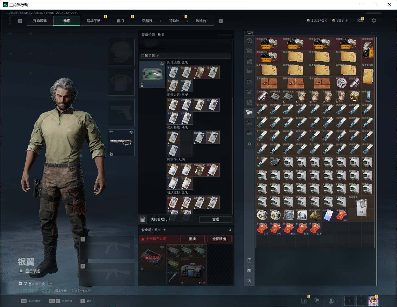Click the first squad invite plus slot

click(349, 301)
